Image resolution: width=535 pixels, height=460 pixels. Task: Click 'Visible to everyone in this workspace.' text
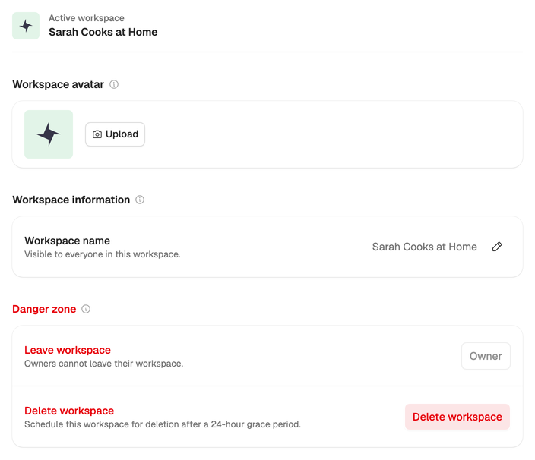click(103, 254)
